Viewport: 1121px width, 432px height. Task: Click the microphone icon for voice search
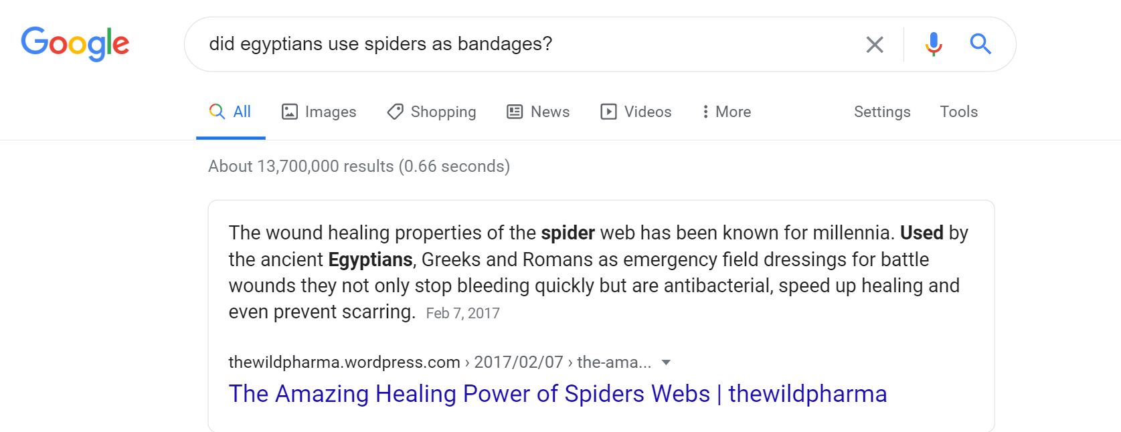click(933, 44)
